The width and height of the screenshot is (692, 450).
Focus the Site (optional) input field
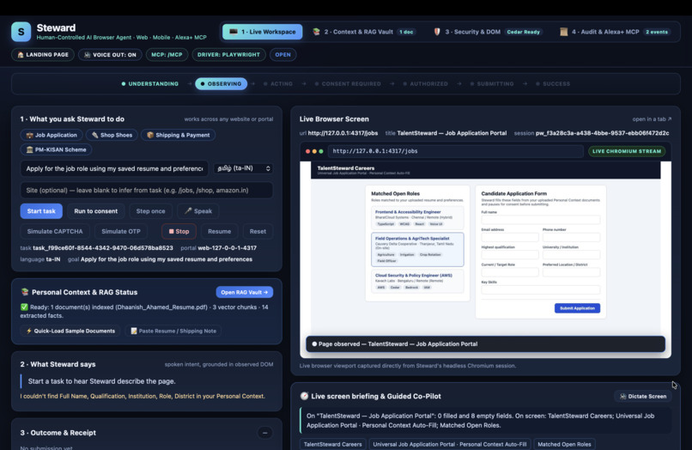coord(147,191)
